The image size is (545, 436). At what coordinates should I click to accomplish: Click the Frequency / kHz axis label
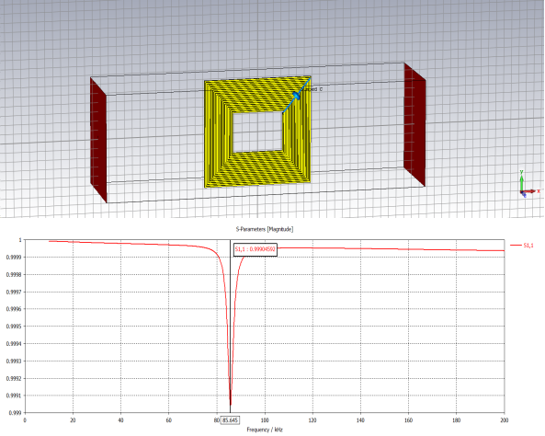pos(265,430)
